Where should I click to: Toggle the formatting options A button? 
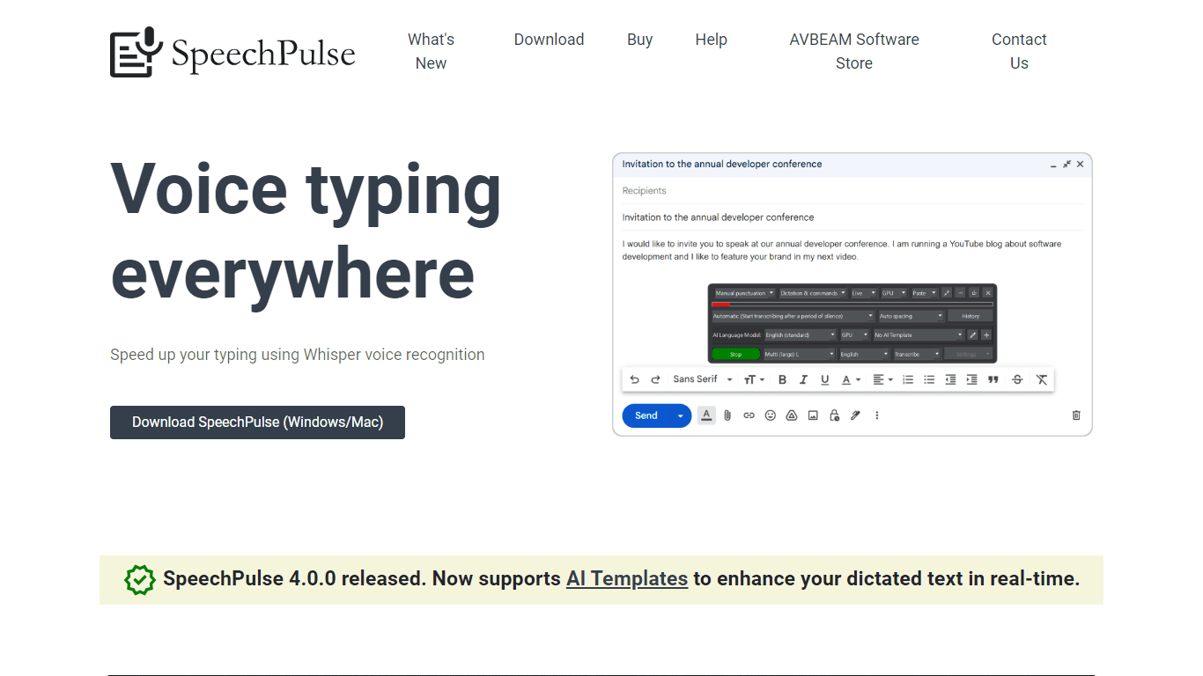tap(706, 415)
